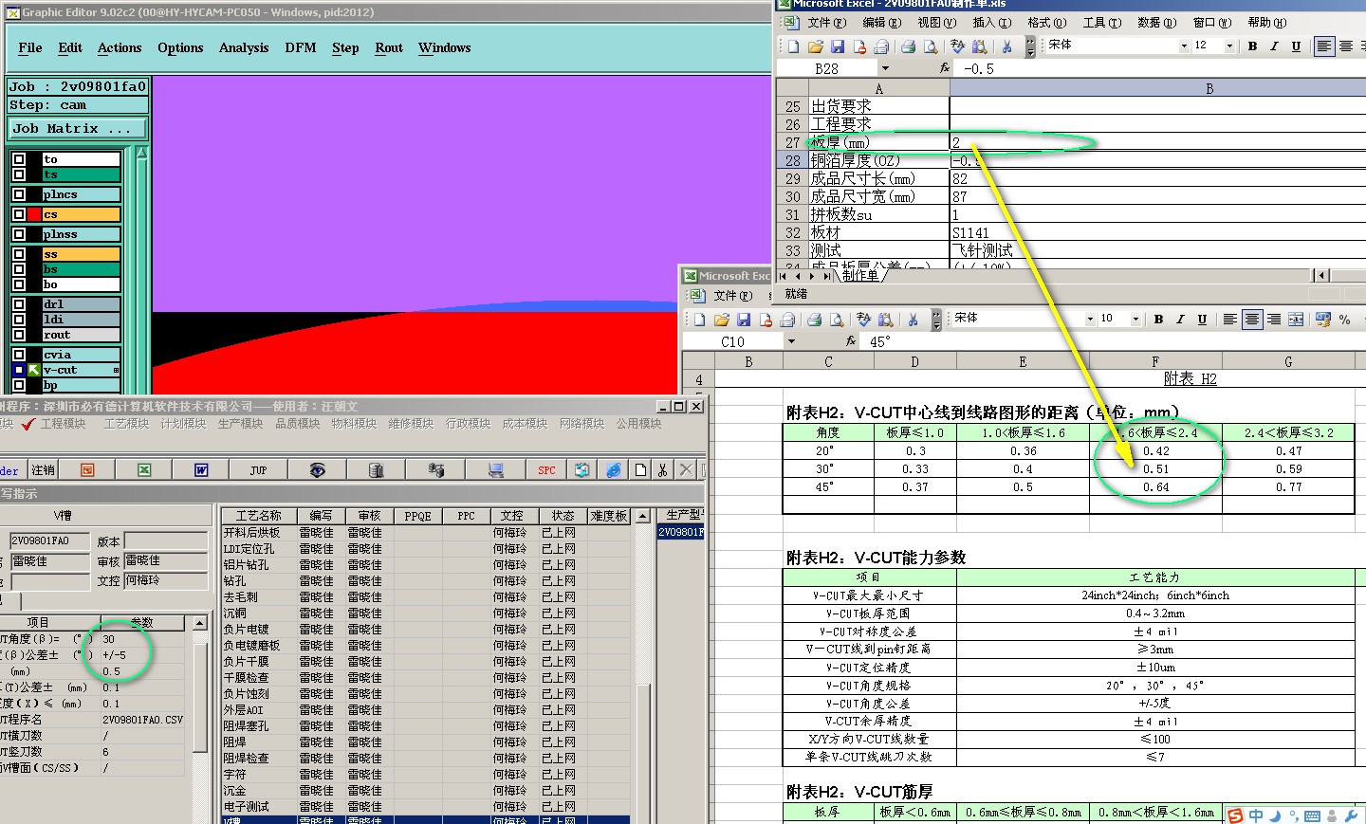Click the Job Matrix button

pyautogui.click(x=79, y=128)
